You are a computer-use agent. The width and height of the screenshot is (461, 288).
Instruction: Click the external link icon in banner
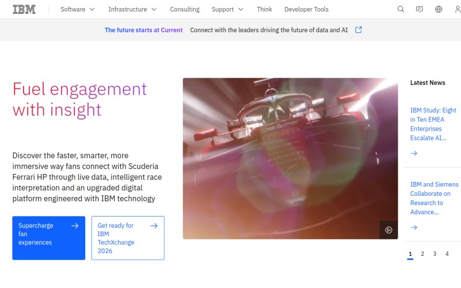point(358,30)
